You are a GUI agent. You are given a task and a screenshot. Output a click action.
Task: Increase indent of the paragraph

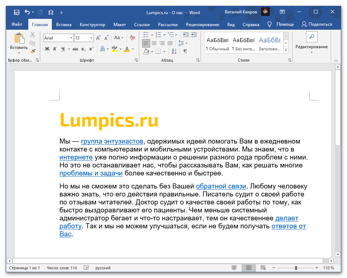194,35
